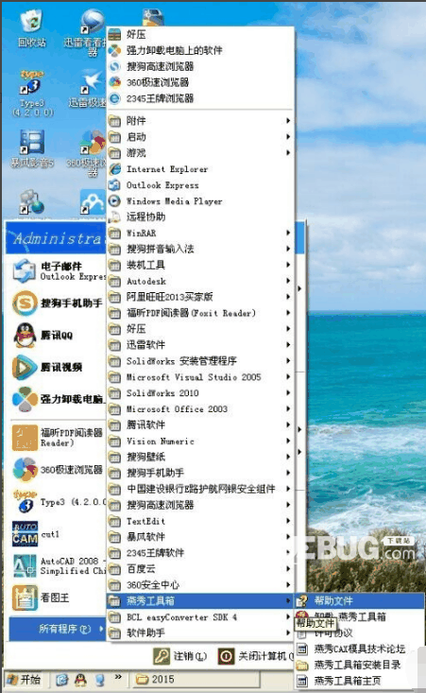
Task: Open SolidWorks 2010 program folder
Action: coord(201,393)
